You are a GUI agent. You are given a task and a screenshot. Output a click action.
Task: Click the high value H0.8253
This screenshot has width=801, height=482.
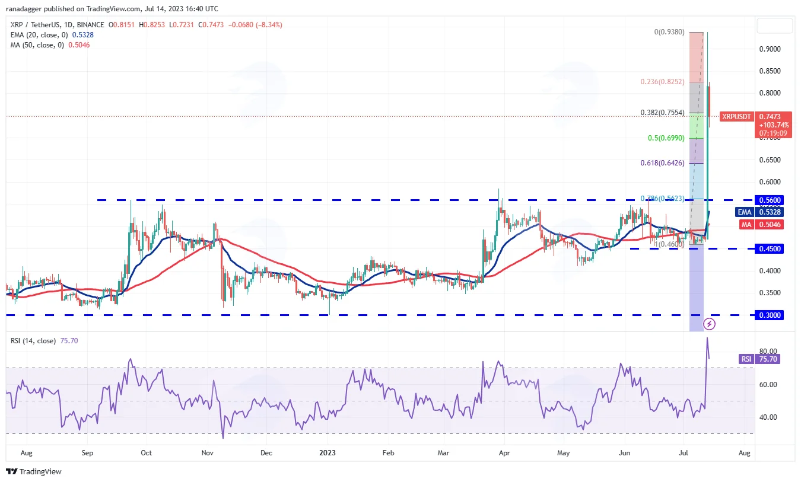click(152, 25)
